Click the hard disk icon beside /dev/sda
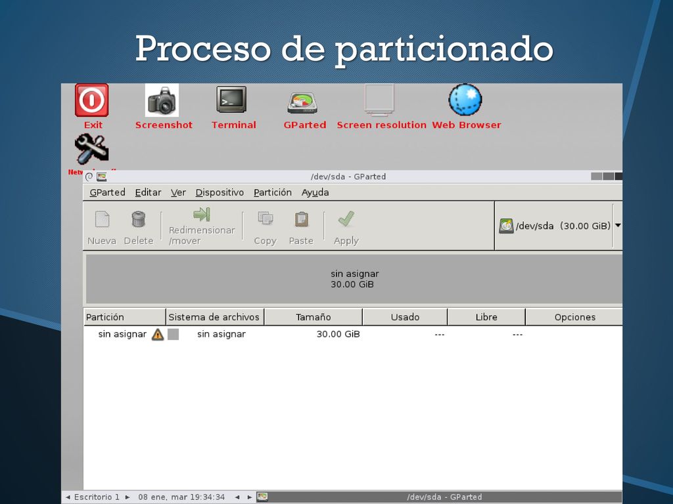The width and height of the screenshot is (673, 504). [x=507, y=226]
